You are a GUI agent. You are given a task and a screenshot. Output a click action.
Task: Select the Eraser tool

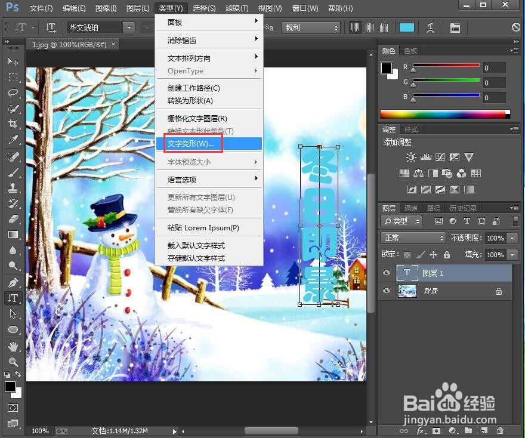13,219
